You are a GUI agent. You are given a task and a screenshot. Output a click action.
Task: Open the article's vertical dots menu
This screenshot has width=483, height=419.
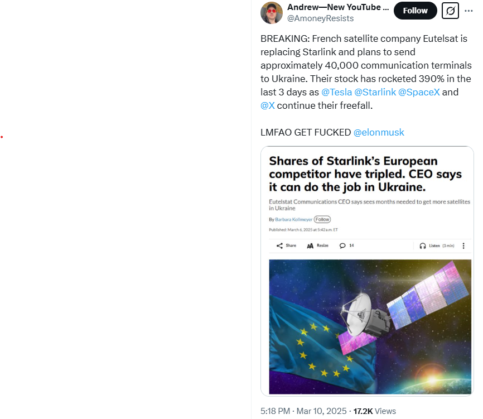coord(463,245)
